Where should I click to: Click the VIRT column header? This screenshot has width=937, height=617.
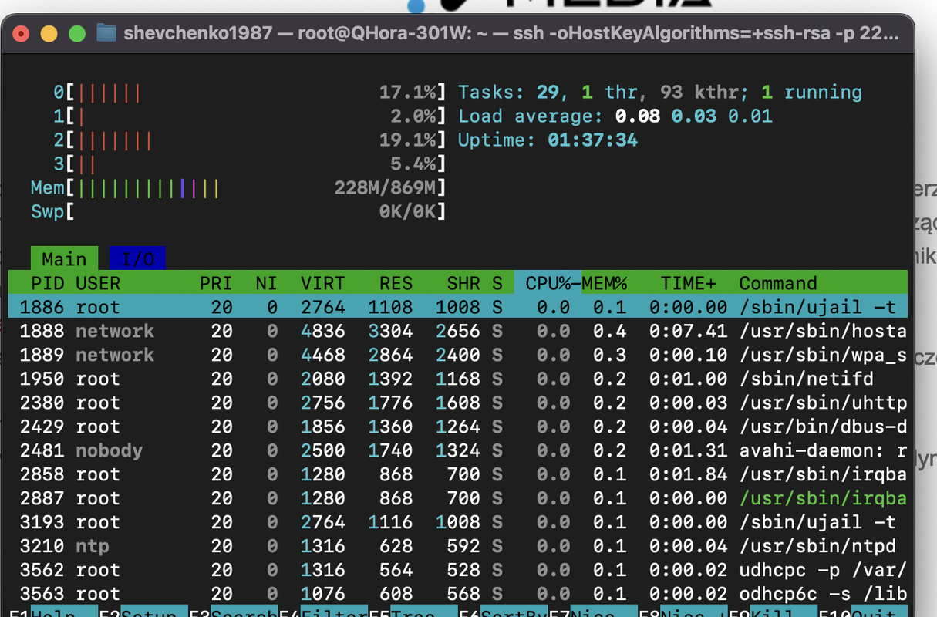[x=323, y=283]
